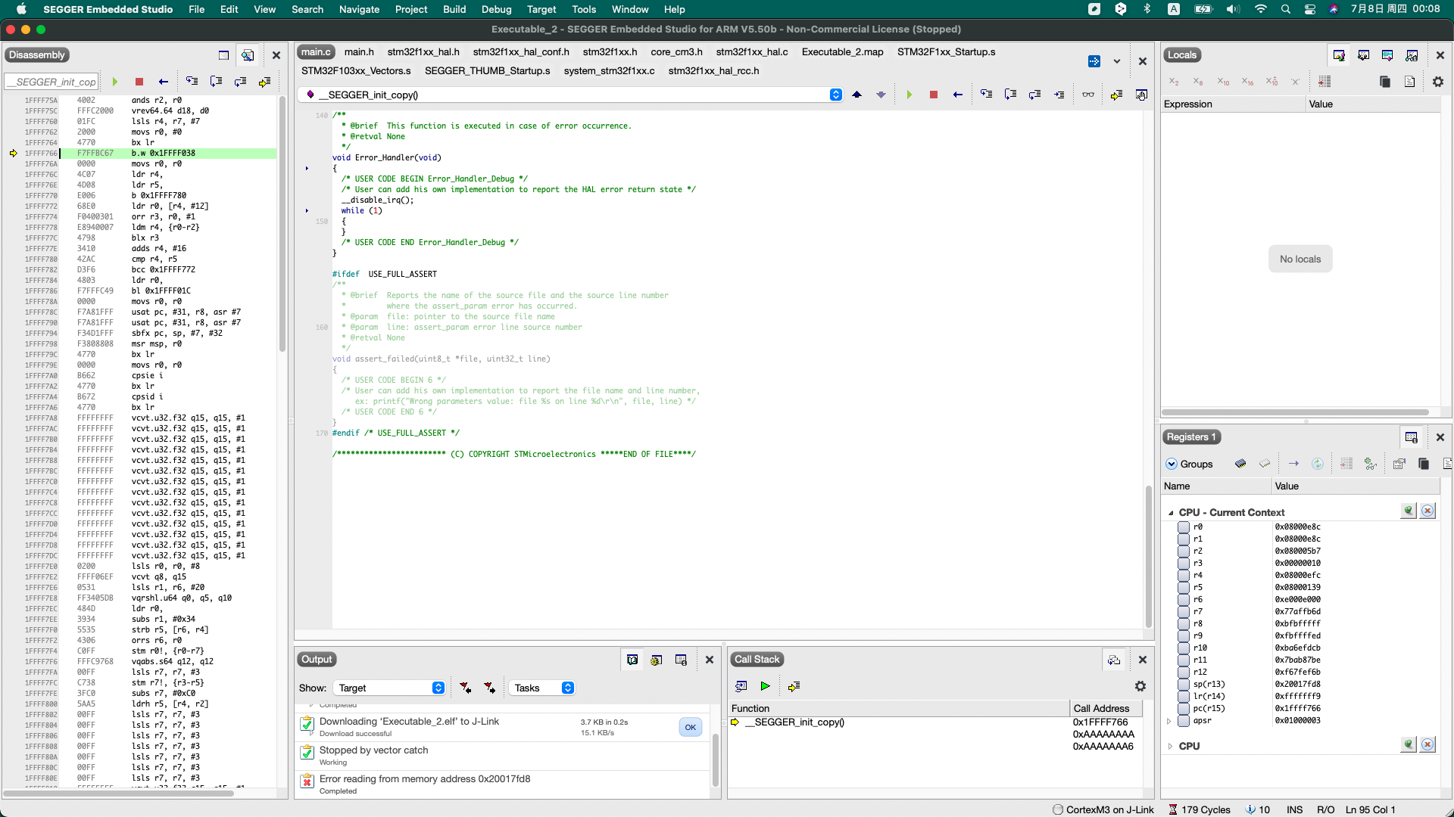The height and width of the screenshot is (817, 1454).
Task: Toggle checkbox for register r0
Action: tap(1184, 527)
